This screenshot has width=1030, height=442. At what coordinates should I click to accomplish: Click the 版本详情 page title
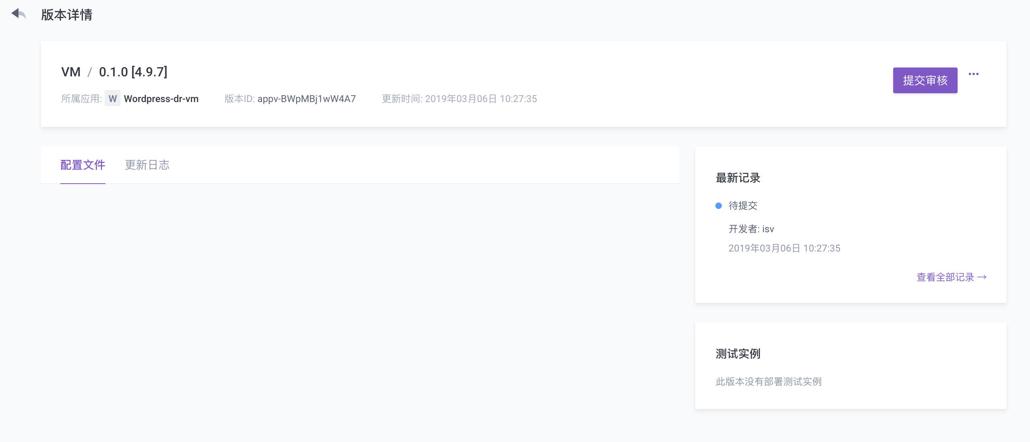[x=66, y=15]
